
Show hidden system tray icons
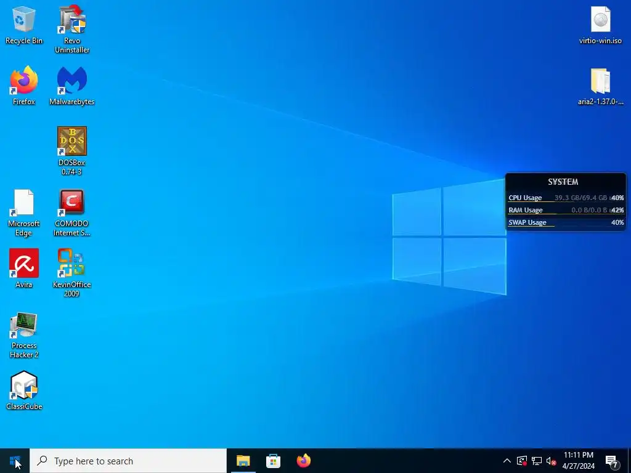coord(507,461)
